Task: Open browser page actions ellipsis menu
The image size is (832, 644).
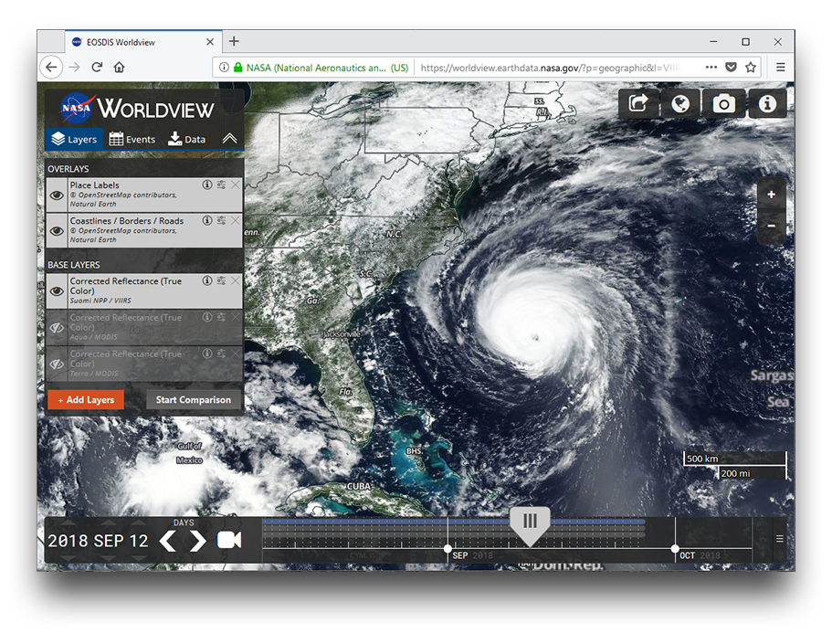Action: [x=711, y=67]
